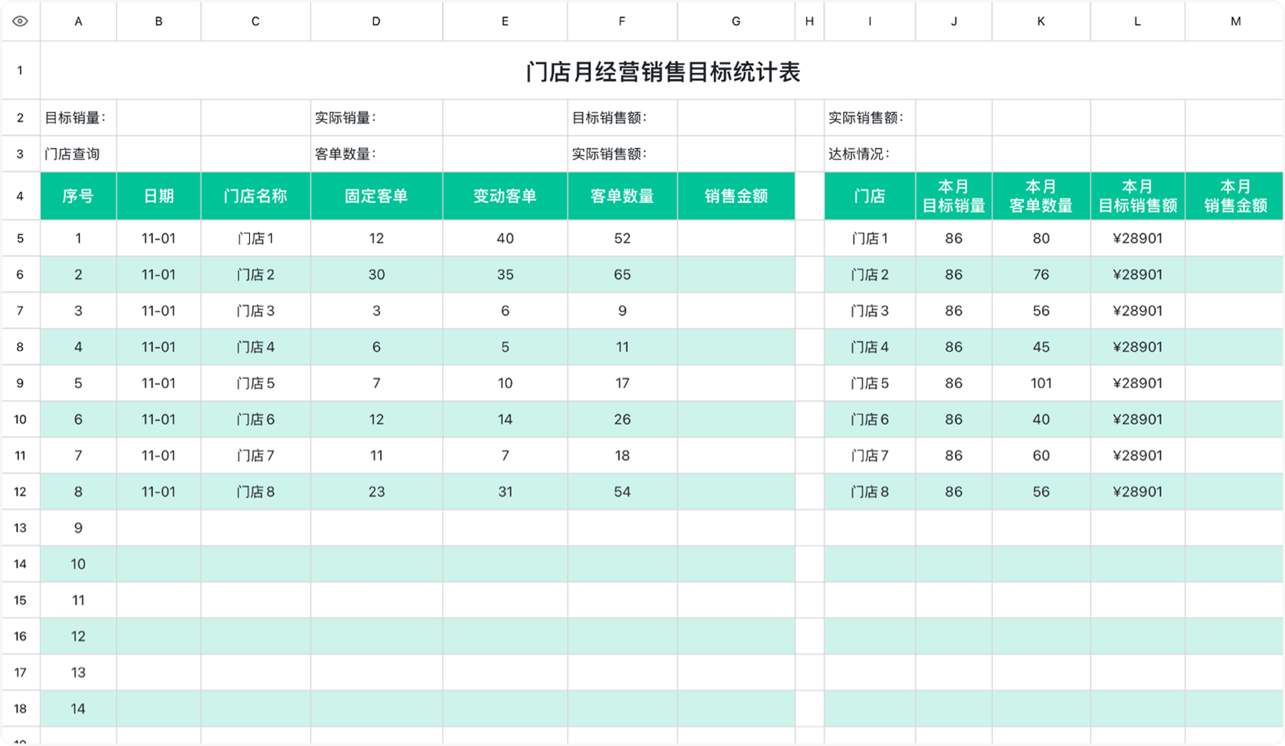Viewport: 1285px width, 746px height.
Task: Click ¥28901 in the 门店3 summary row
Action: point(1137,310)
